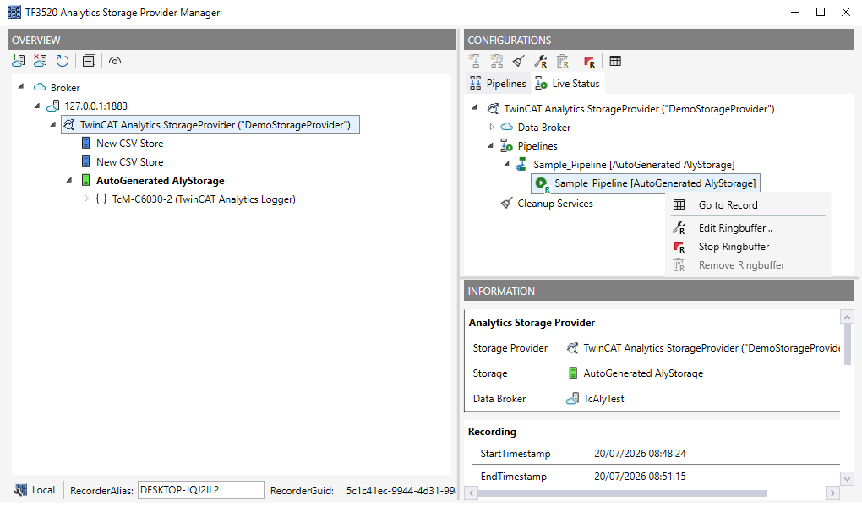The width and height of the screenshot is (862, 507).
Task: Click the horizontal scrollbar right arrow
Action: (x=832, y=493)
